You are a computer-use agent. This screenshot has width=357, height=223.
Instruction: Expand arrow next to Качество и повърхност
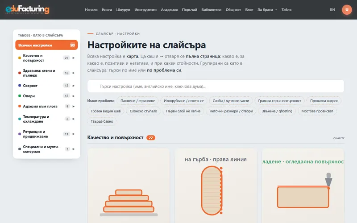pyautogui.click(x=74, y=58)
